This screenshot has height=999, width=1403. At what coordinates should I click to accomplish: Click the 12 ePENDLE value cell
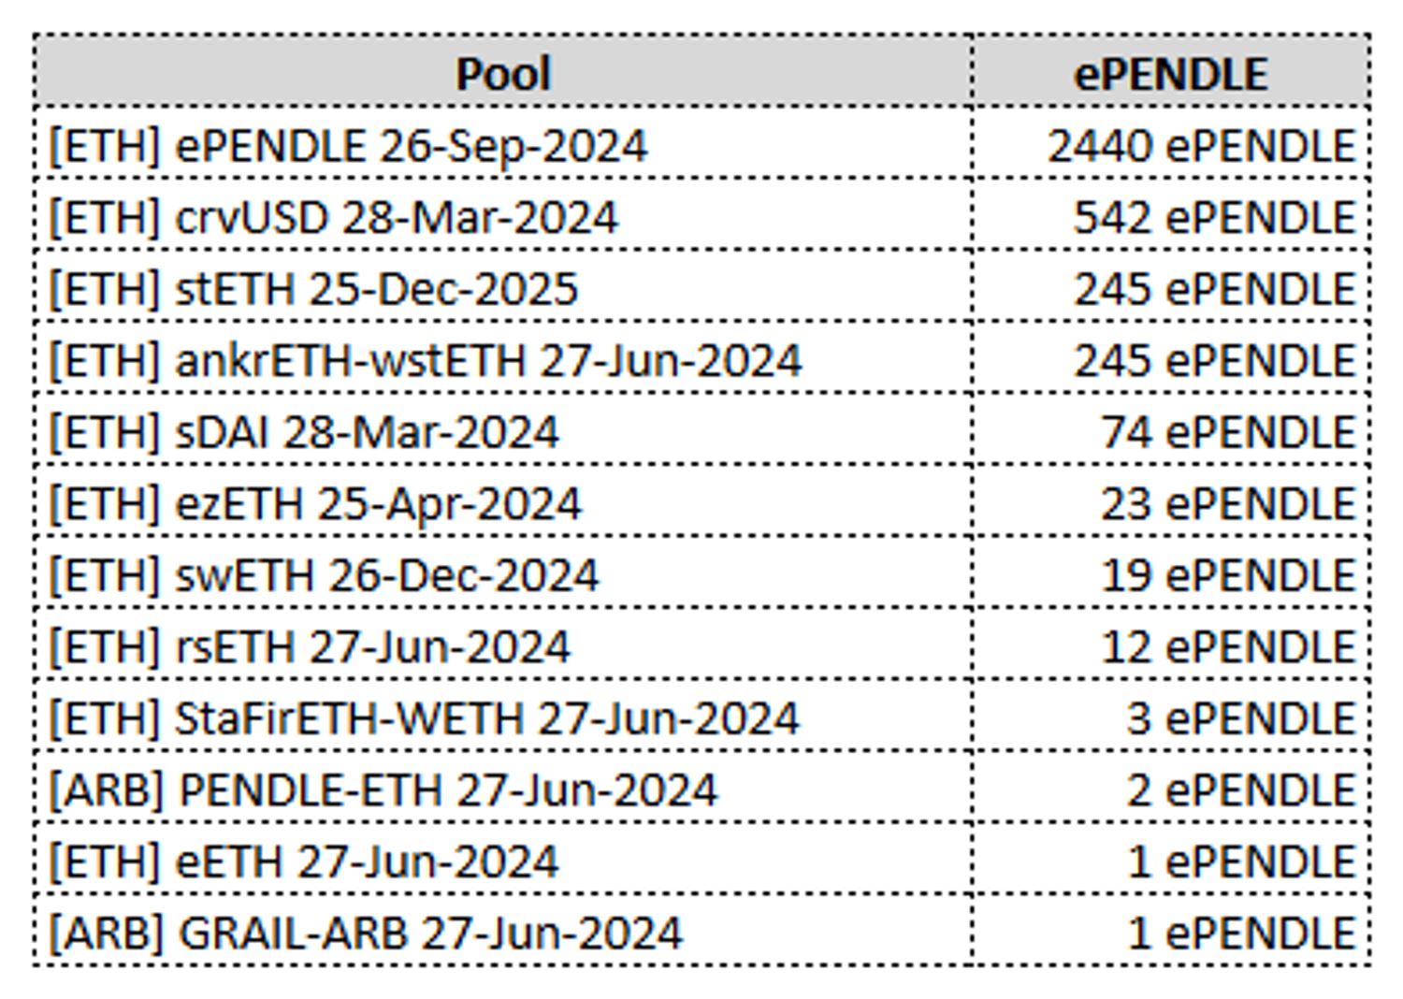pos(1227,647)
